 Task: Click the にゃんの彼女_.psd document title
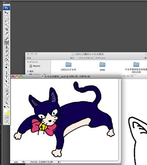67,76
